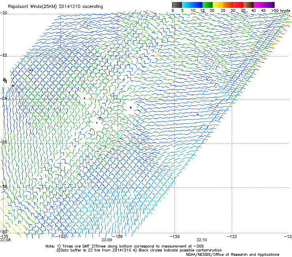Image resolution: width=292 pixels, height=257 pixels.
Task: Click the '-129' longitude label
Action: [118, 236]
